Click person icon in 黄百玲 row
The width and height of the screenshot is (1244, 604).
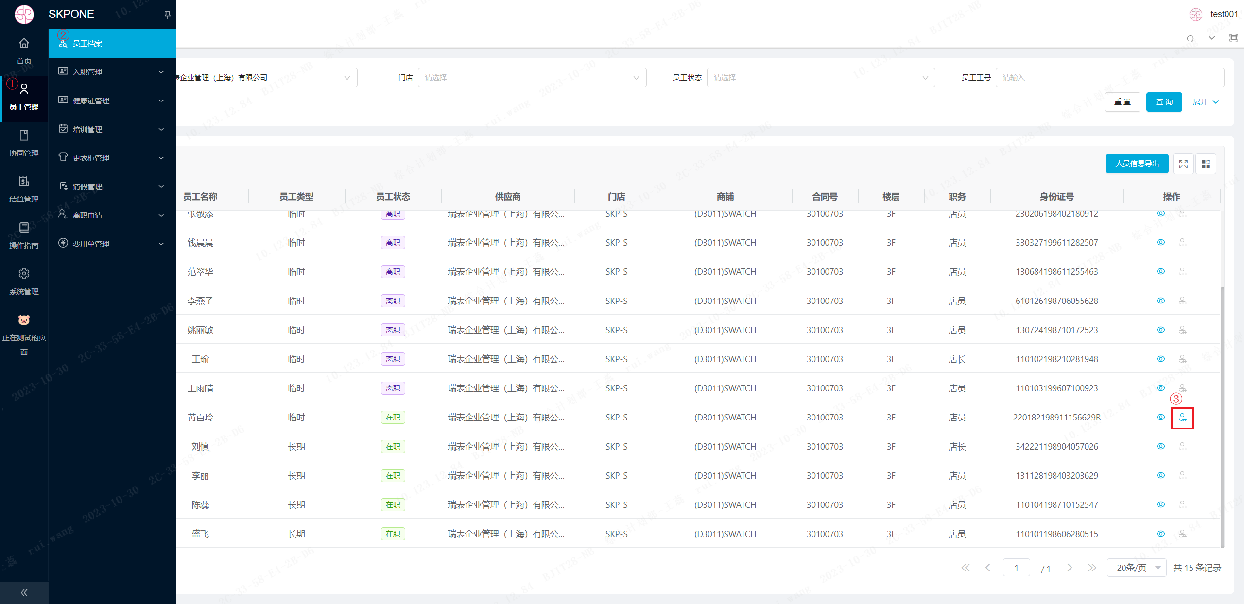pyautogui.click(x=1182, y=418)
